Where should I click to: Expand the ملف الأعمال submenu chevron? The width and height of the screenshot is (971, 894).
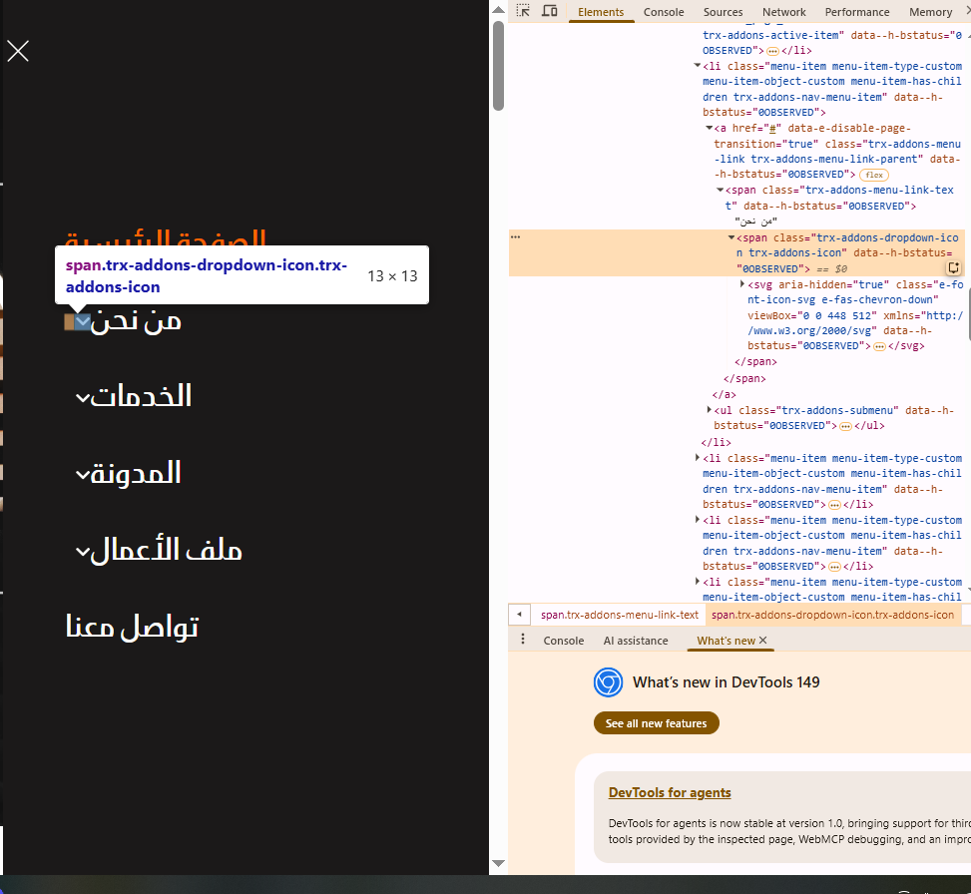83,551
